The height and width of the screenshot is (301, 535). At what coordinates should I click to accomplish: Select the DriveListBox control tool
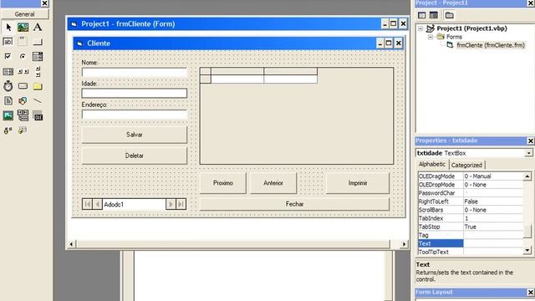pyautogui.click(x=23, y=86)
